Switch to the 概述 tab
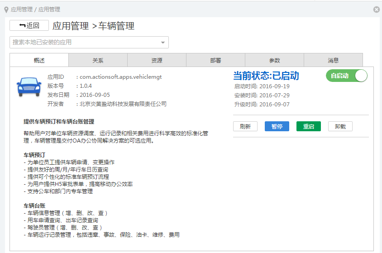The image size is (382, 253). (39, 60)
